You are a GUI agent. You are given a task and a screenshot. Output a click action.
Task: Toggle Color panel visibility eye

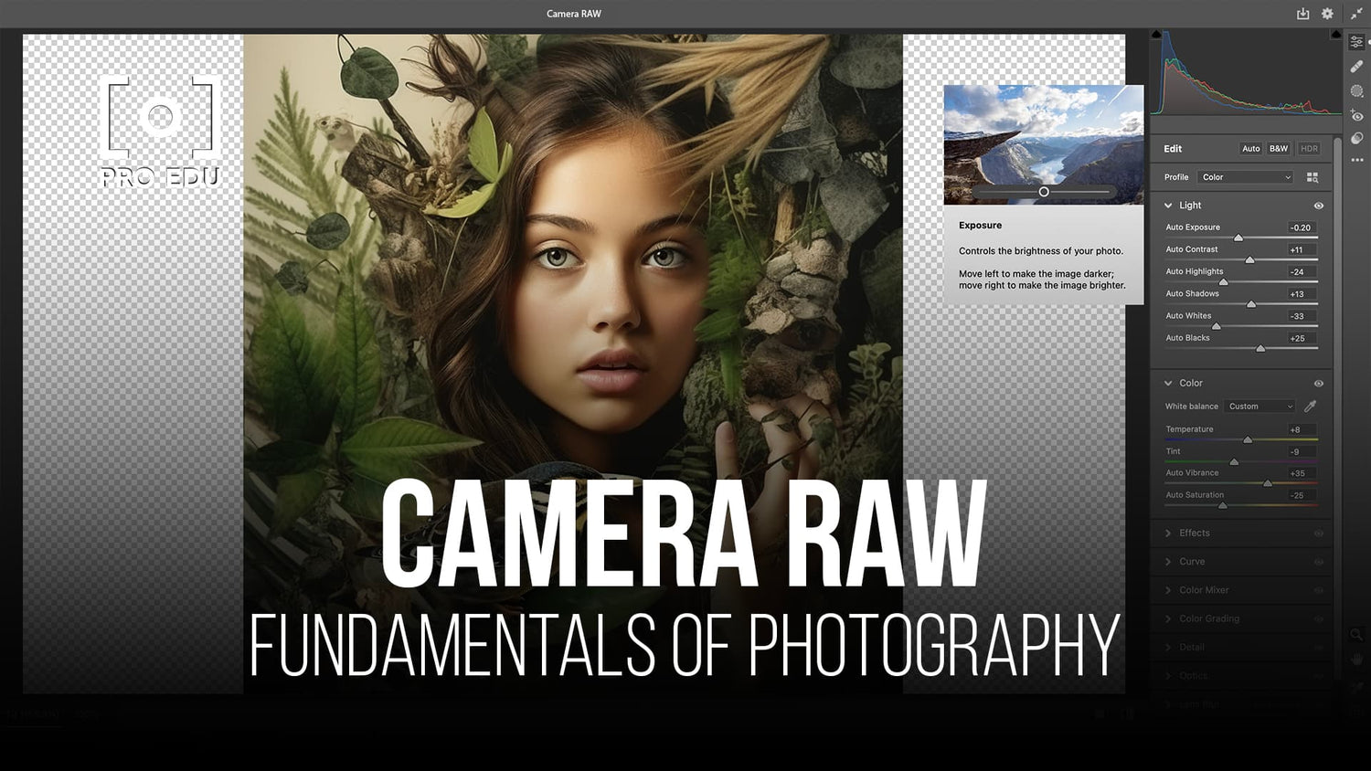1318,383
